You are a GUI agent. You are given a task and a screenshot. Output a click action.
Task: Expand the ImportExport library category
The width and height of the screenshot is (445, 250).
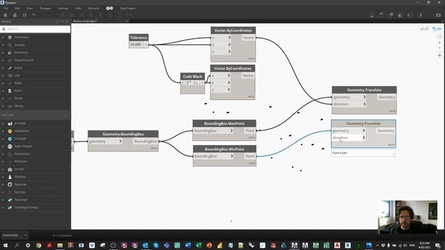tap(3, 60)
